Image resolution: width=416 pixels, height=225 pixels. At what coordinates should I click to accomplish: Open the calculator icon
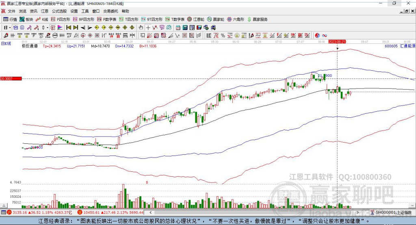pos(185,28)
